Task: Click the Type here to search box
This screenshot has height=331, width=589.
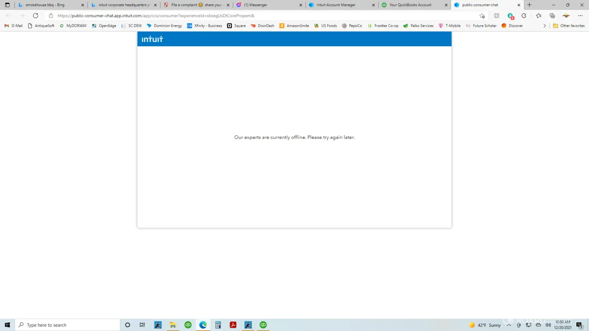Action: pyautogui.click(x=68, y=325)
